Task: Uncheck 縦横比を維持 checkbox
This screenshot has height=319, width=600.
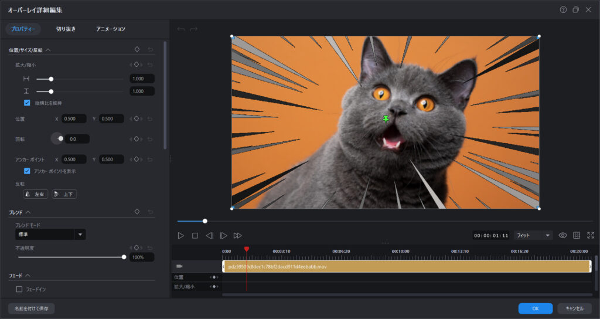Action: 27,103
